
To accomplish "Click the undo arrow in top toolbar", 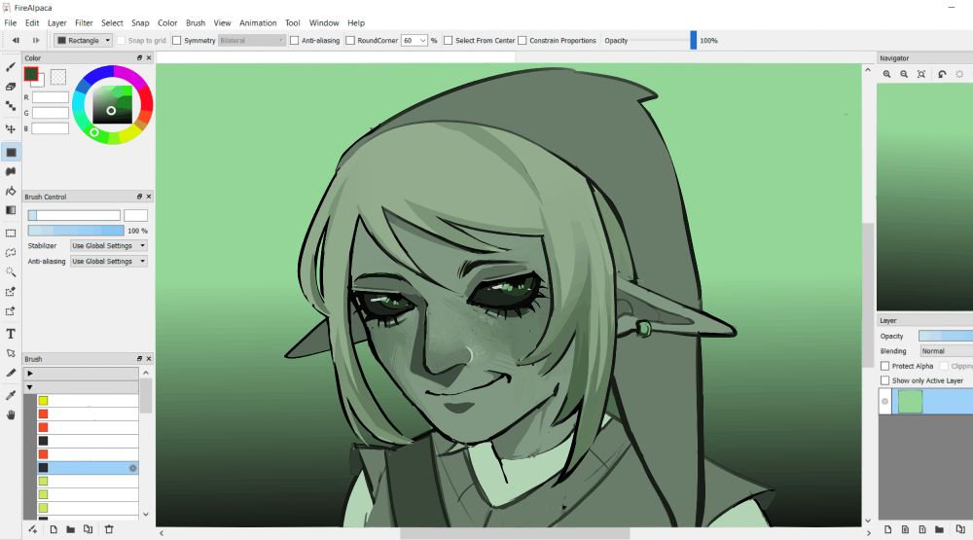I will [16, 40].
